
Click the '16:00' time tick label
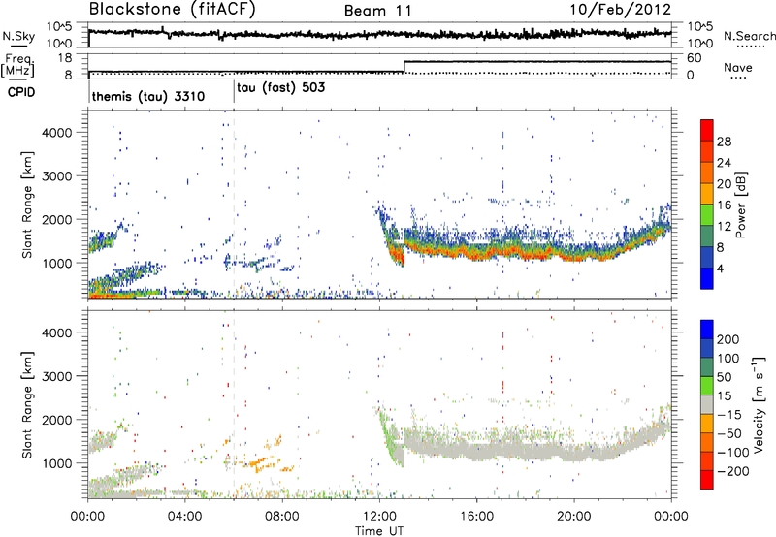pyautogui.click(x=476, y=517)
